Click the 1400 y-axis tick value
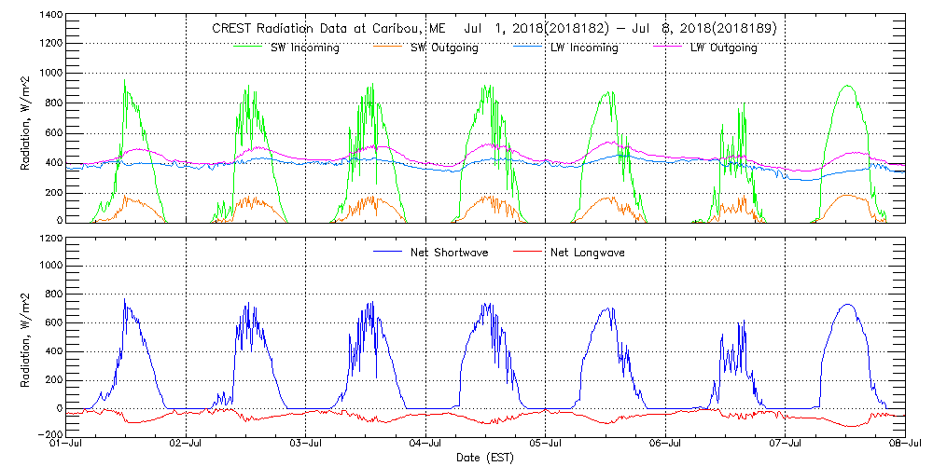933x466 pixels. pyautogui.click(x=49, y=17)
